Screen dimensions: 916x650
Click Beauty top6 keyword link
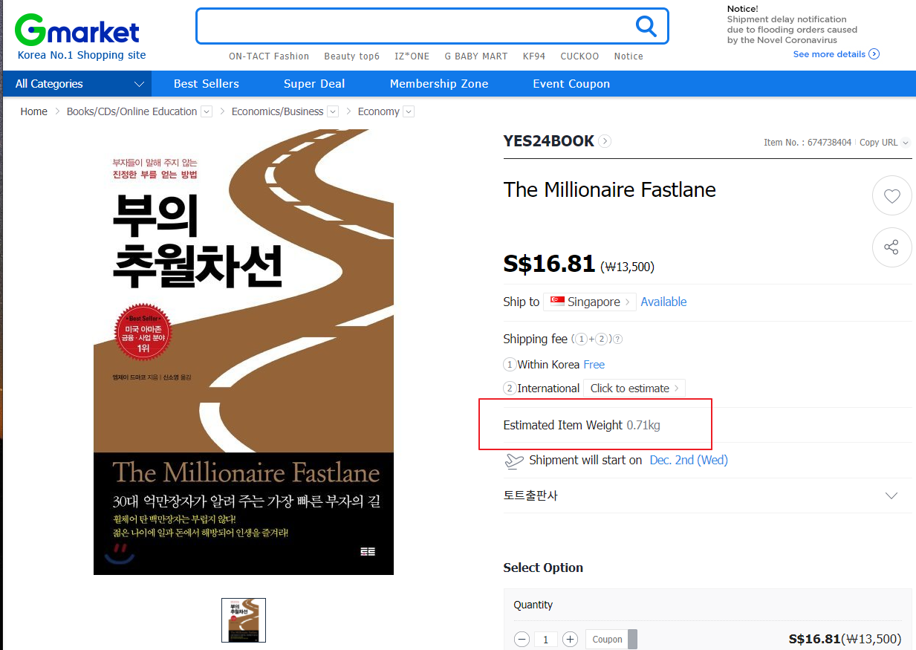coord(351,56)
